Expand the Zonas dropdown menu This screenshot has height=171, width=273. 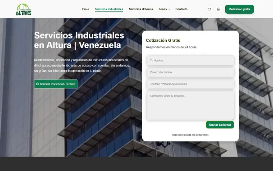[x=164, y=9]
